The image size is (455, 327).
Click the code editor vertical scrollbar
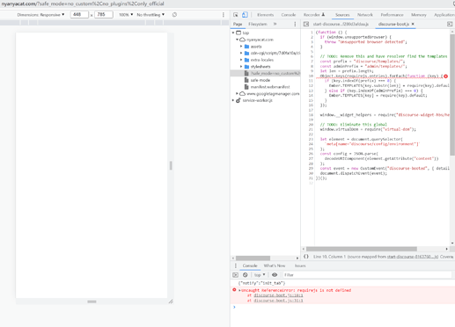[x=452, y=95]
